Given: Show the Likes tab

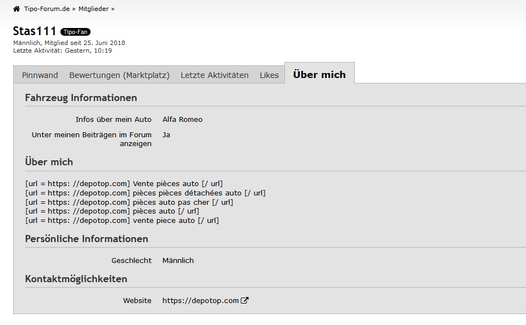Looking at the screenshot, I should [269, 75].
